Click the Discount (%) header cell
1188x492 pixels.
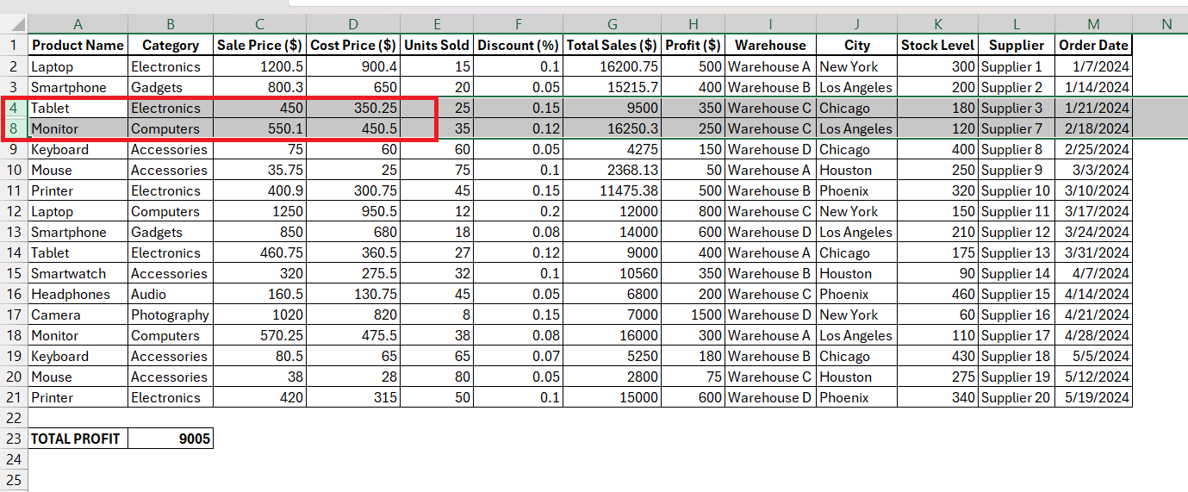coord(518,45)
